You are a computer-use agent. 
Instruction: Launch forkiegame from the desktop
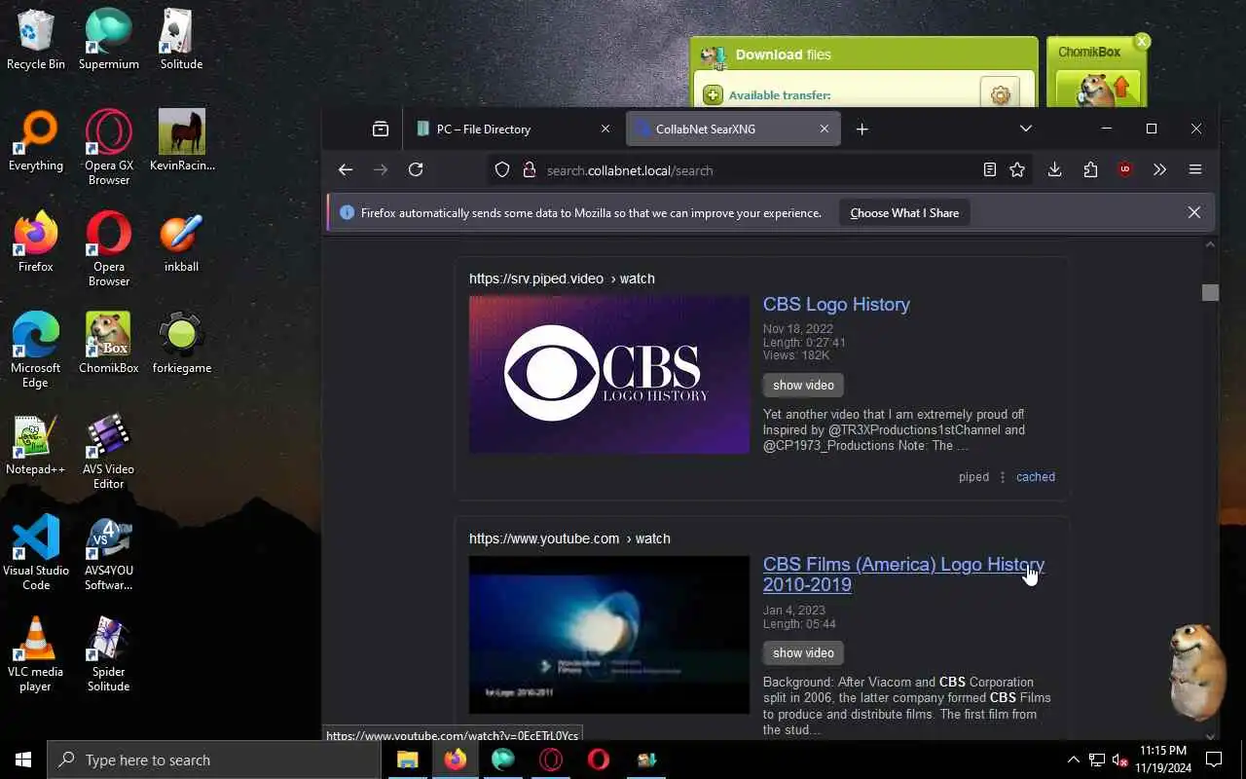coord(182,343)
